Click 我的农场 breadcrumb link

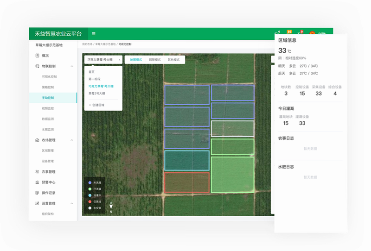coord(87,44)
